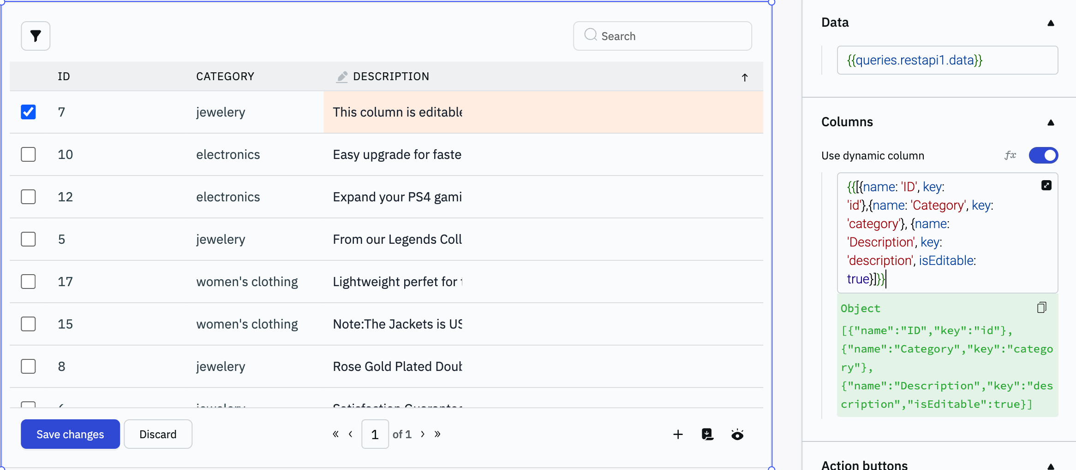Image resolution: width=1076 pixels, height=470 pixels.
Task: Open the column visibility eye icon
Action: (737, 435)
